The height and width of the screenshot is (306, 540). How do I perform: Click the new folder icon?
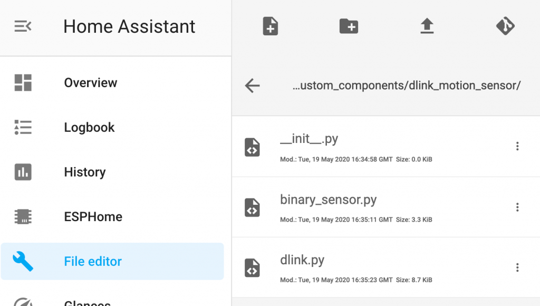(x=349, y=26)
